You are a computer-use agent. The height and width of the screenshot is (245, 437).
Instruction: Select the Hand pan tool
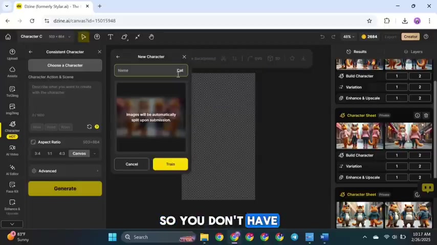tap(151, 37)
